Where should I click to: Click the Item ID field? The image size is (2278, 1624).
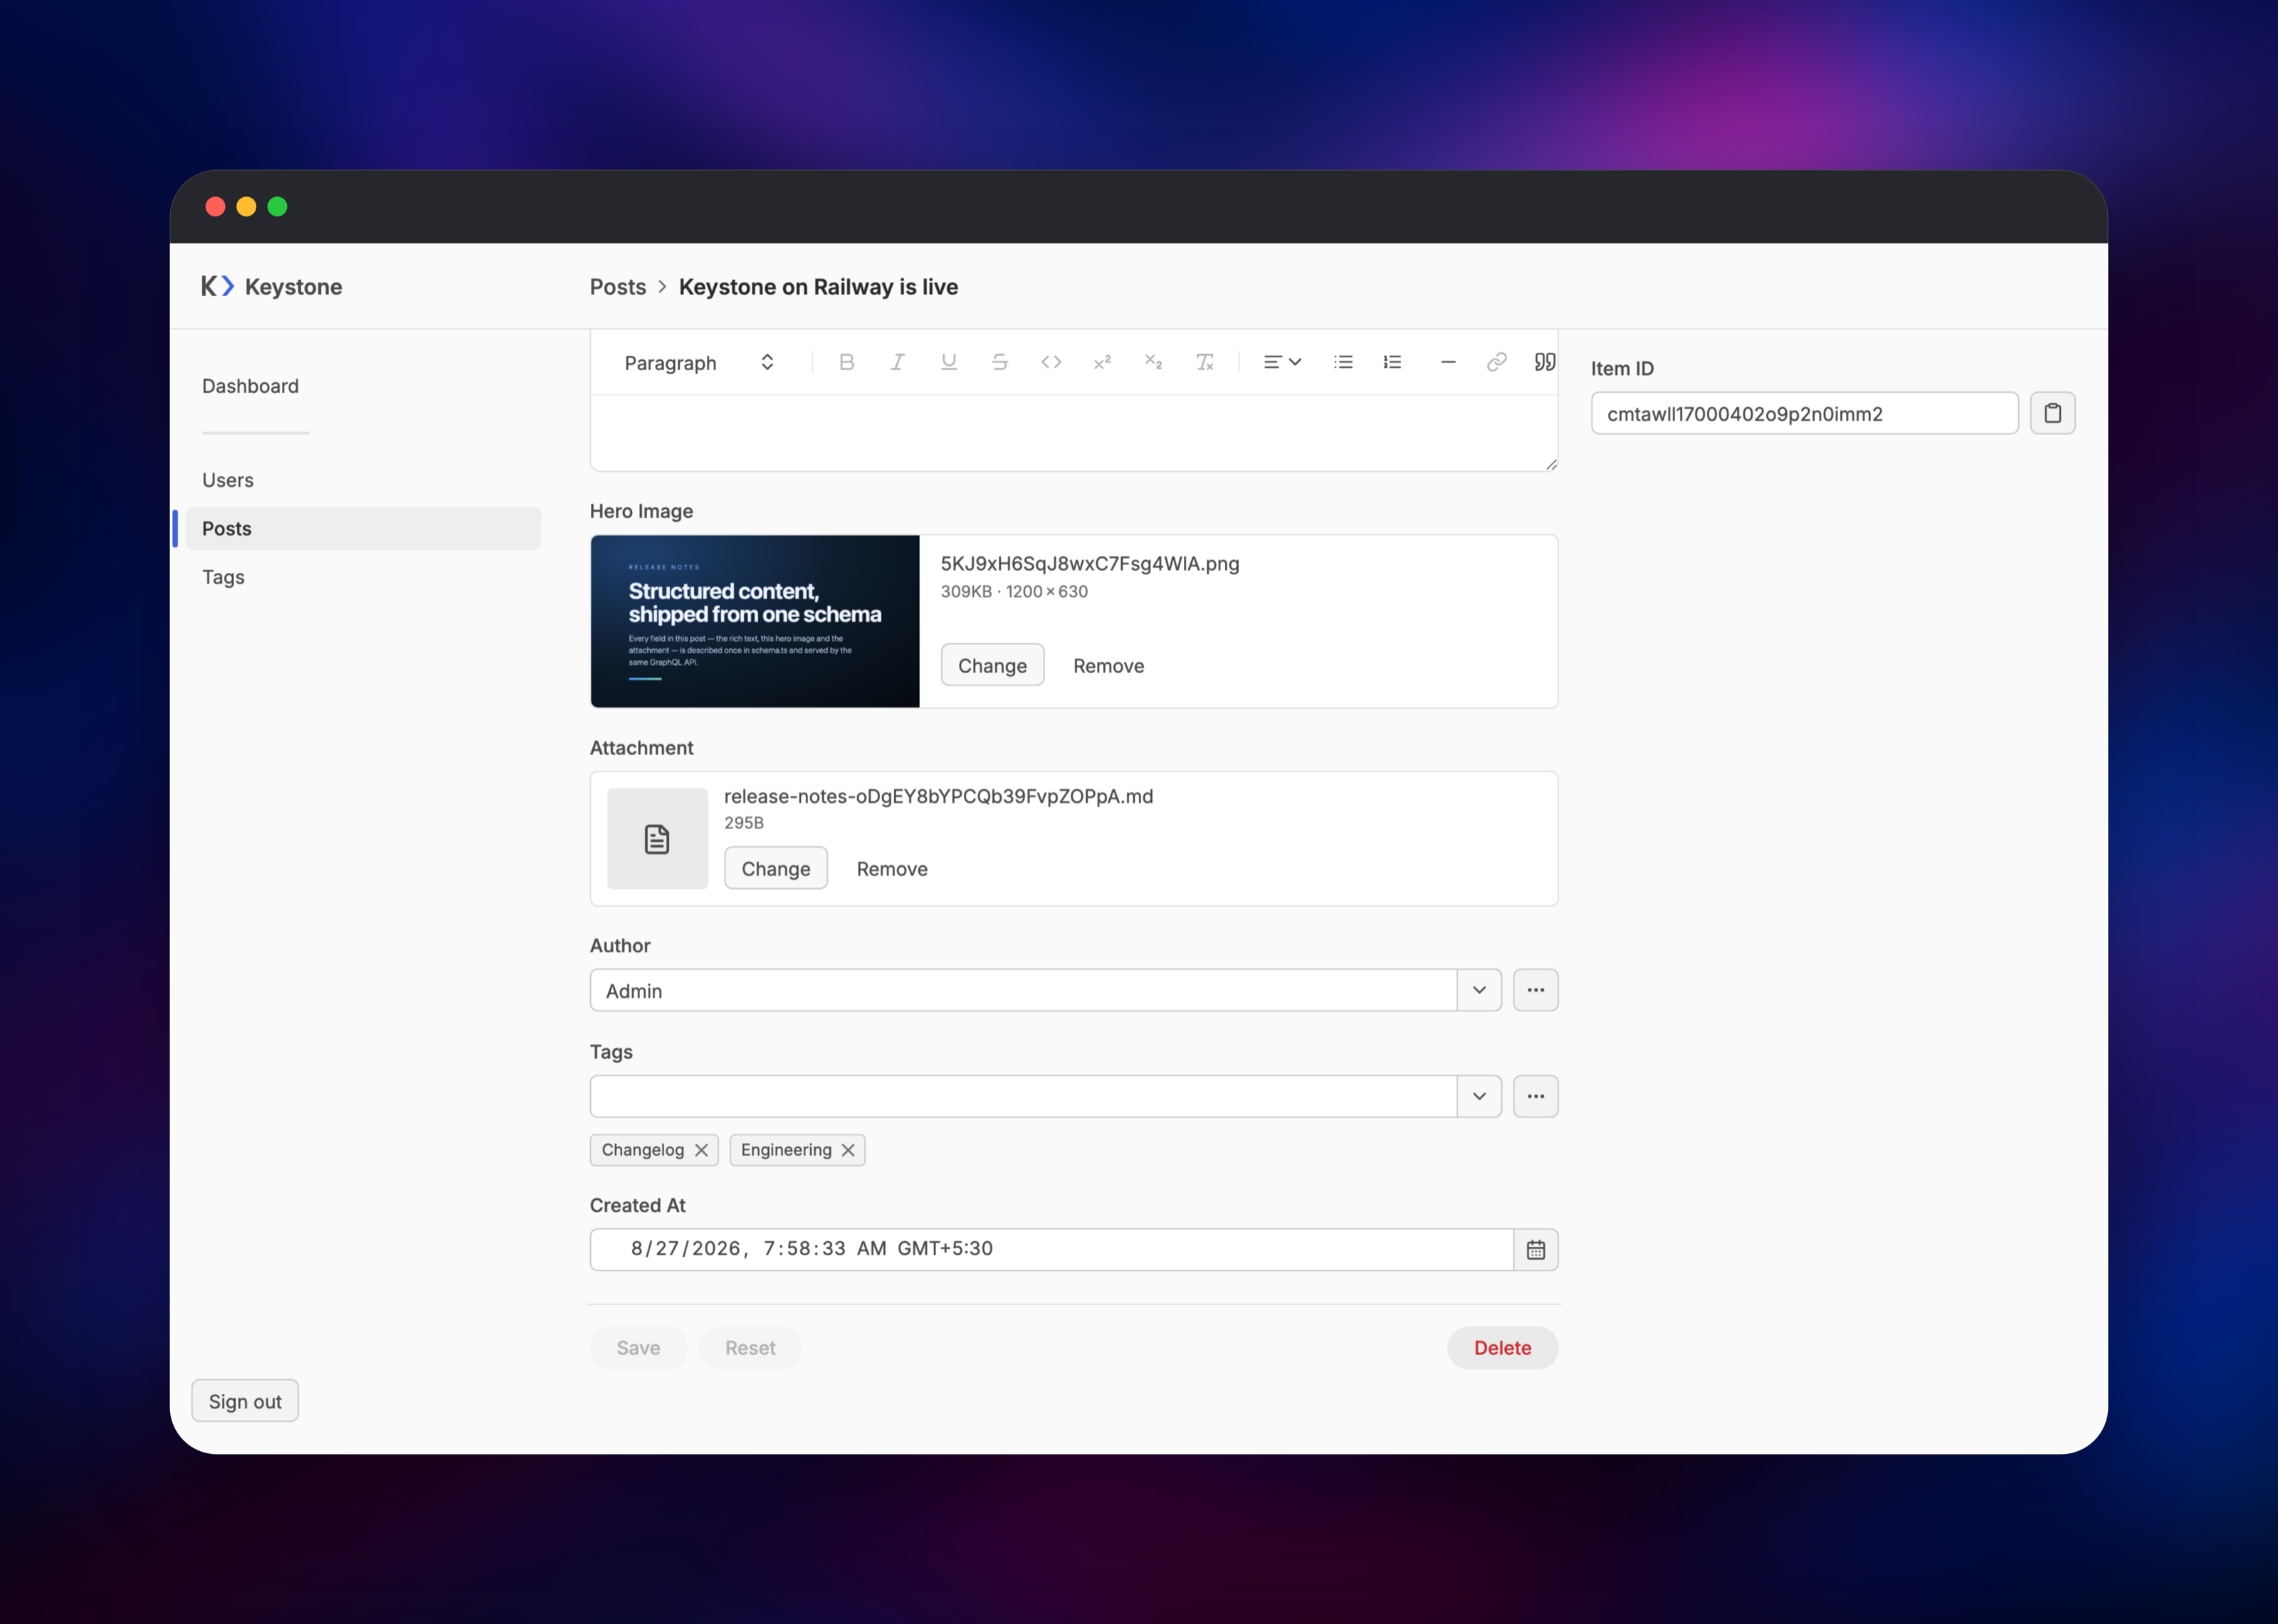point(1804,413)
